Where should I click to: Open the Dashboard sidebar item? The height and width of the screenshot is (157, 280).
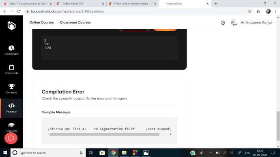[11, 50]
